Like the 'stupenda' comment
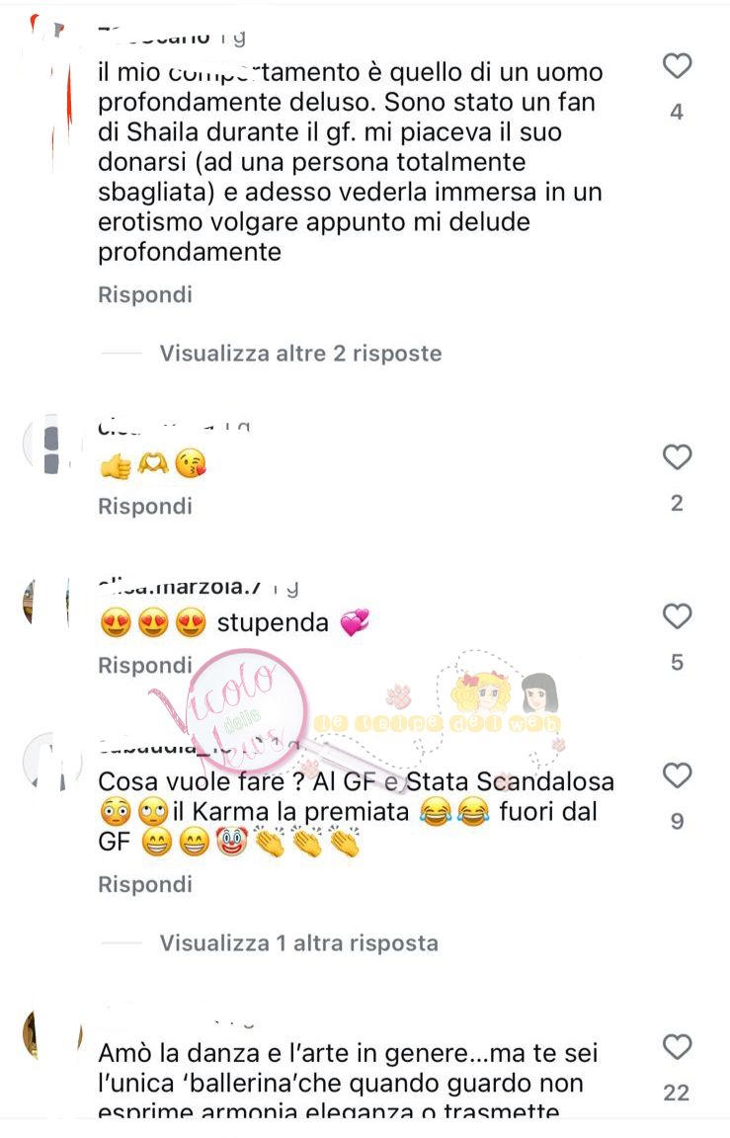 point(677,616)
